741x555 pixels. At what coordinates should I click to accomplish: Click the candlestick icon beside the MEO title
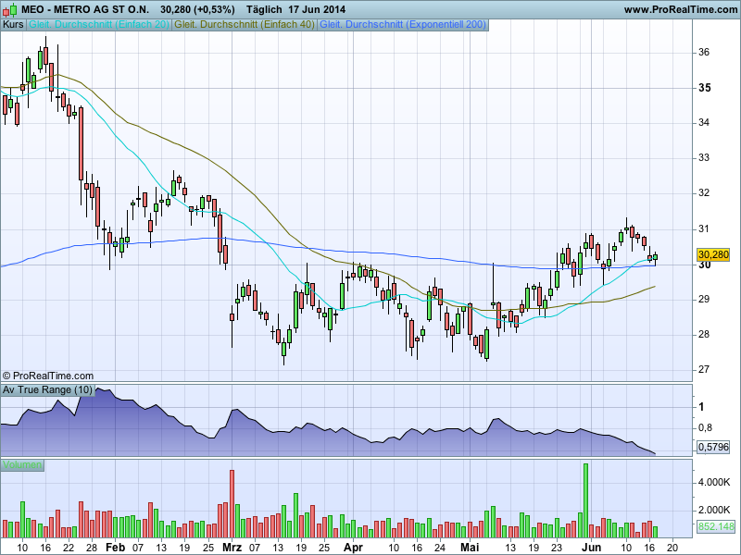(9, 9)
